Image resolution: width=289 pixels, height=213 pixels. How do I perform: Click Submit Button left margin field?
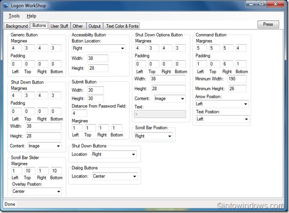[77, 128]
